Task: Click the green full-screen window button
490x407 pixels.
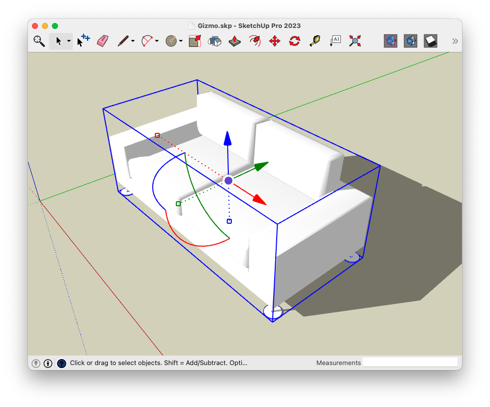Action: pyautogui.click(x=55, y=26)
